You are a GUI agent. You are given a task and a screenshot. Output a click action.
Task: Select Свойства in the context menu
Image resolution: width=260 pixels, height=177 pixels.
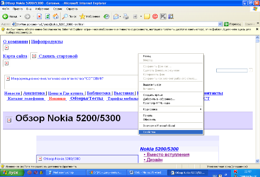[x=171, y=132]
